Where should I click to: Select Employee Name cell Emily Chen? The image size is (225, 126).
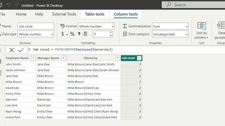coord(20,94)
